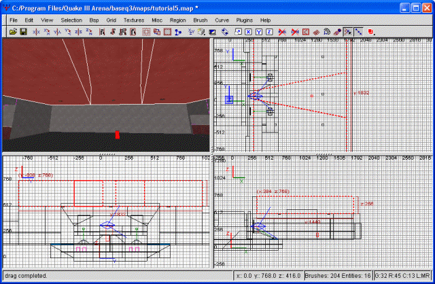
Task: Click the Select Complete Tall icon
Action: 102,32
